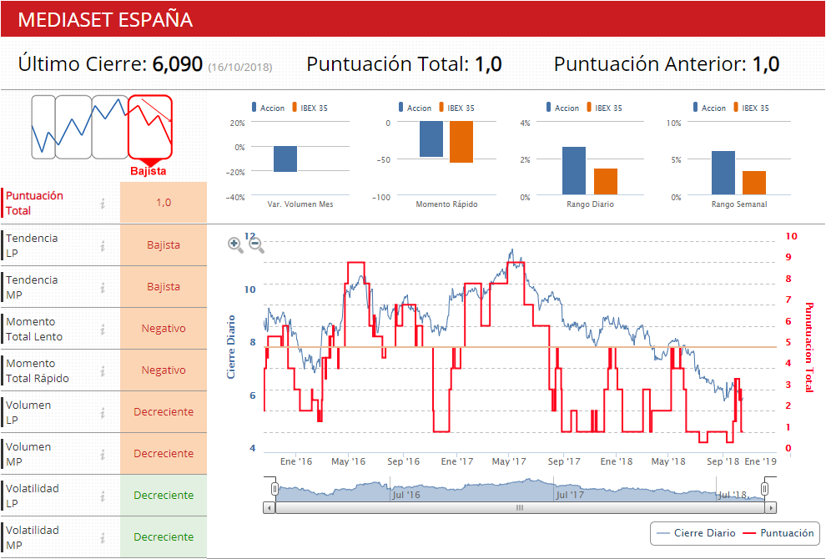This screenshot has height=559, width=826.
Task: Toggle Accion legend in Rango Diario chart
Action: pos(562,108)
